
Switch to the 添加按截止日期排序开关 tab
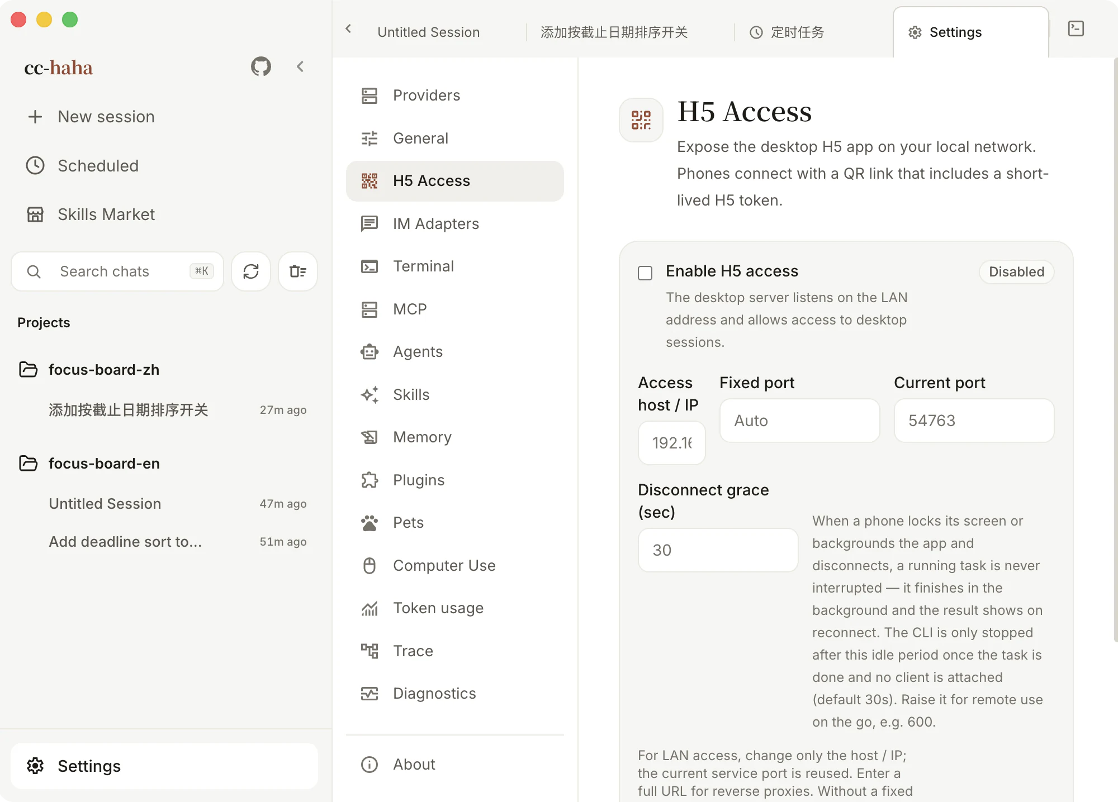pyautogui.click(x=614, y=32)
